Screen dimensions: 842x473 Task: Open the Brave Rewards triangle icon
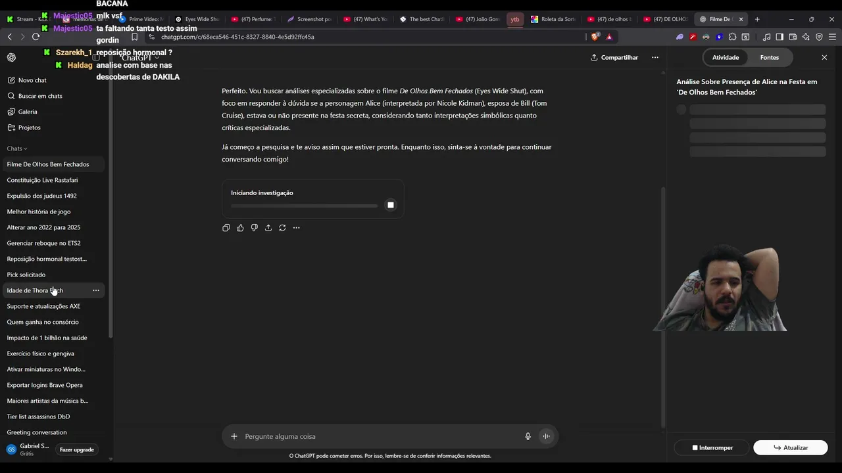[609, 37]
